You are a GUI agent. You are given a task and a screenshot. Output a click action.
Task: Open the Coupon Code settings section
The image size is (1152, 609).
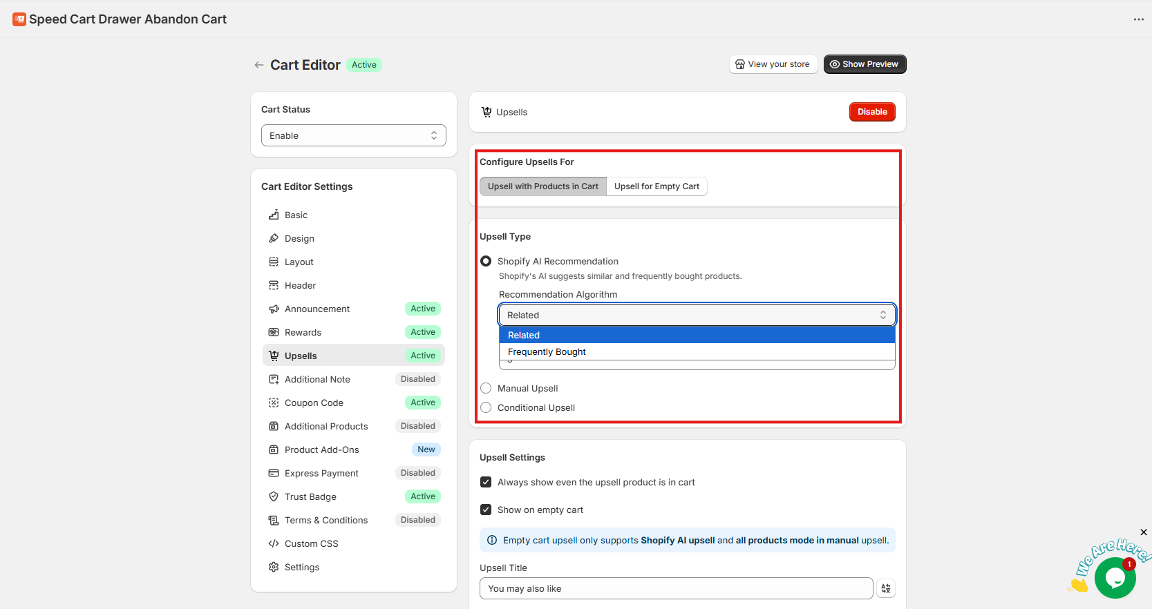[314, 403]
